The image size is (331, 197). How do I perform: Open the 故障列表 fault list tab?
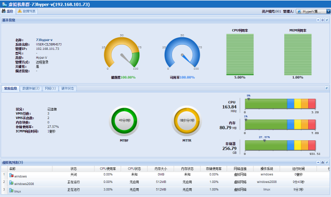coord(27,11)
